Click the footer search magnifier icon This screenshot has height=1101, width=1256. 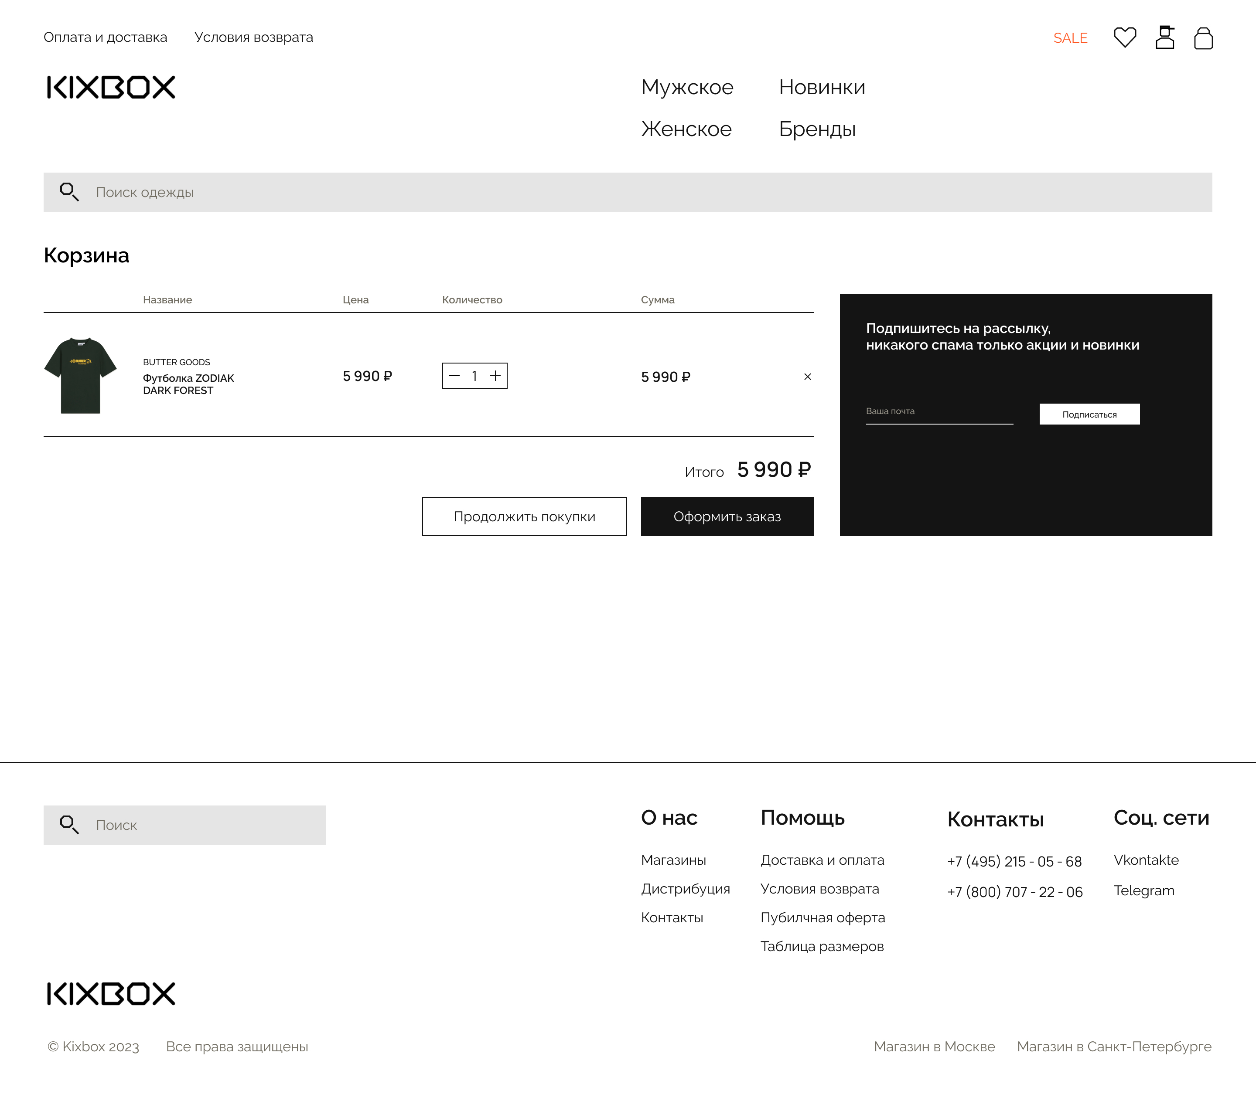(x=69, y=825)
